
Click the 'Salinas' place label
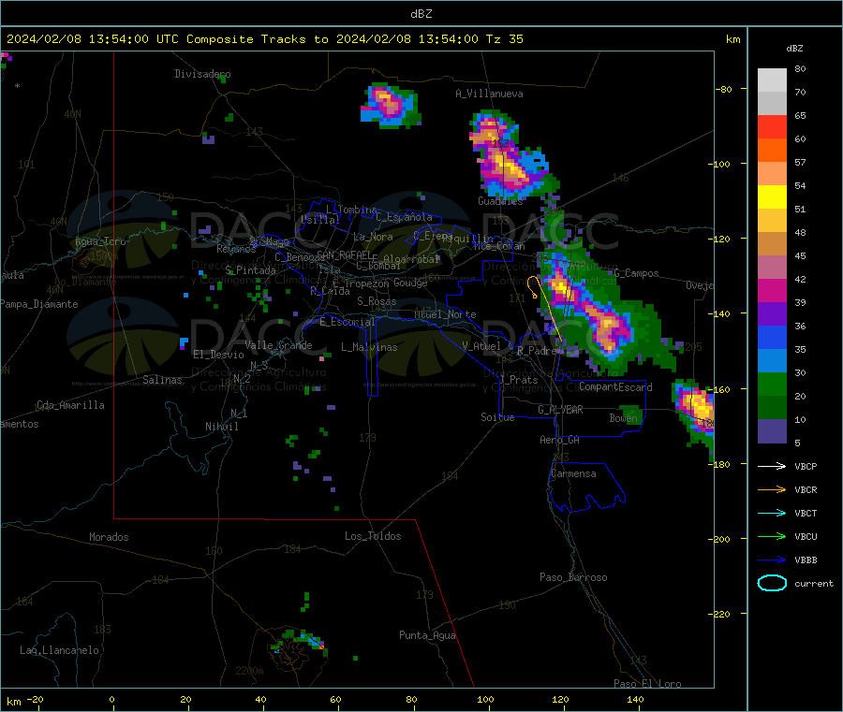coord(162,380)
